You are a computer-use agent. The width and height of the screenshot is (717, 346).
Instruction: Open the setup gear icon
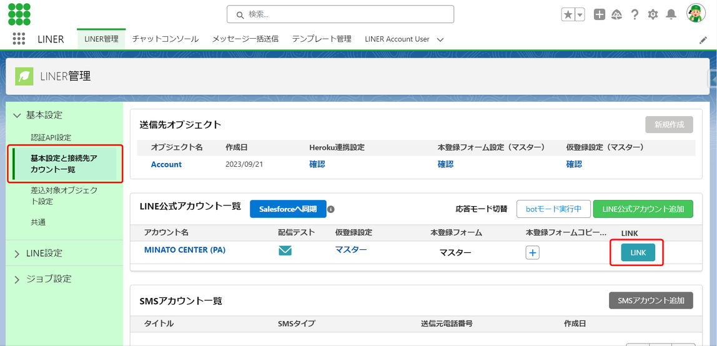653,14
